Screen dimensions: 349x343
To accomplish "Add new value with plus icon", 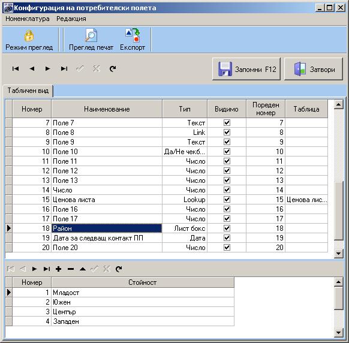I will click(59, 269).
